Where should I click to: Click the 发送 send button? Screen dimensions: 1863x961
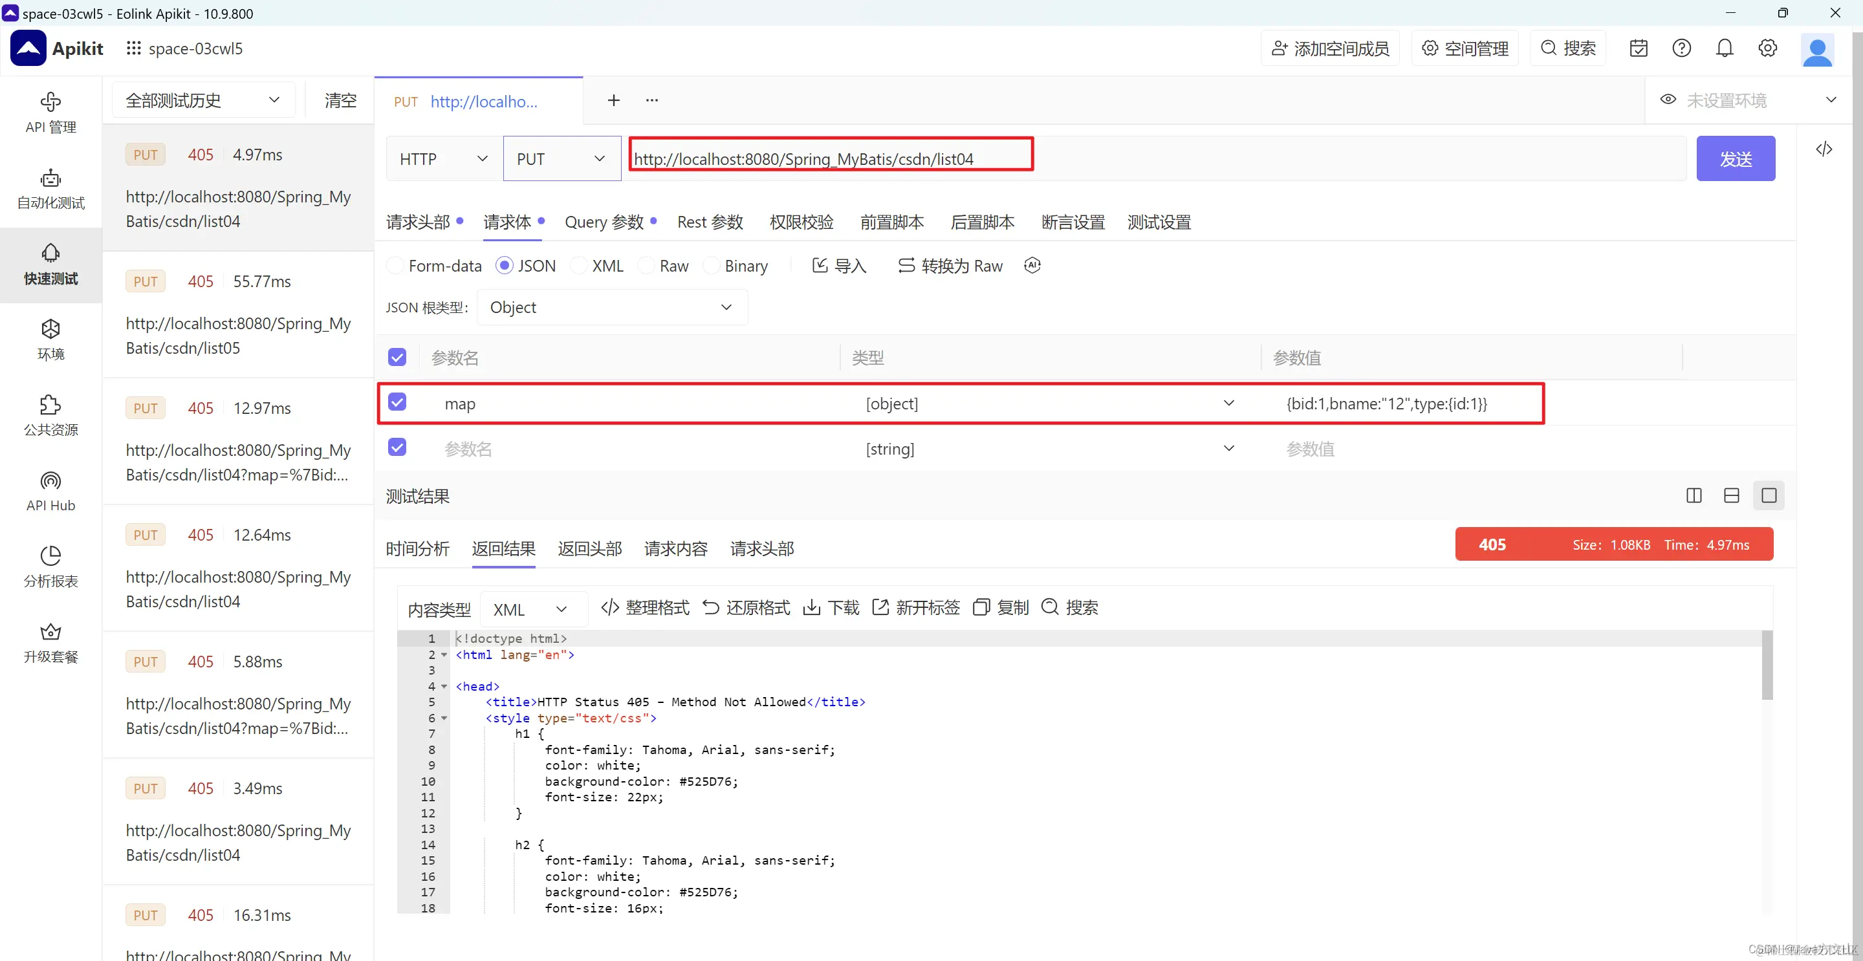point(1735,159)
